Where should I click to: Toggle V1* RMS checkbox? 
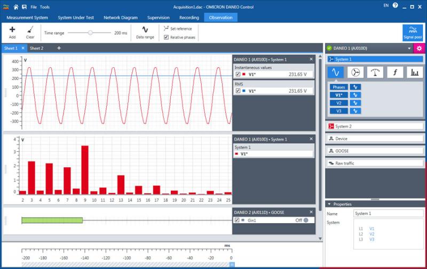[x=238, y=91]
